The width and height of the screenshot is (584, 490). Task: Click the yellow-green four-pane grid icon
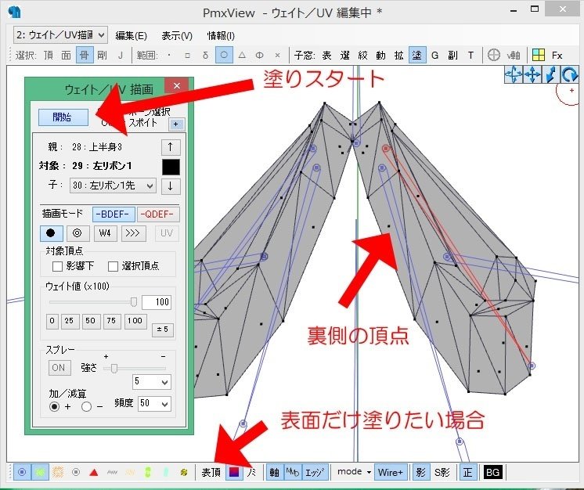[538, 56]
